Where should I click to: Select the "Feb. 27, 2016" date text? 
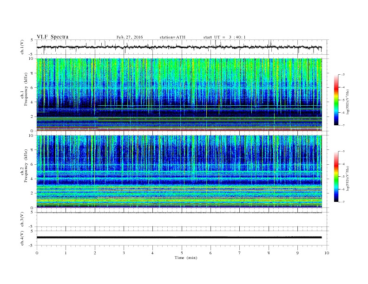click(130, 37)
